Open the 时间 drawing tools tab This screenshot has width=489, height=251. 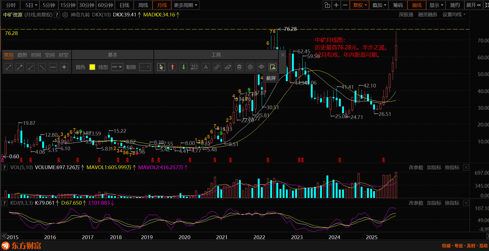[x=36, y=55]
